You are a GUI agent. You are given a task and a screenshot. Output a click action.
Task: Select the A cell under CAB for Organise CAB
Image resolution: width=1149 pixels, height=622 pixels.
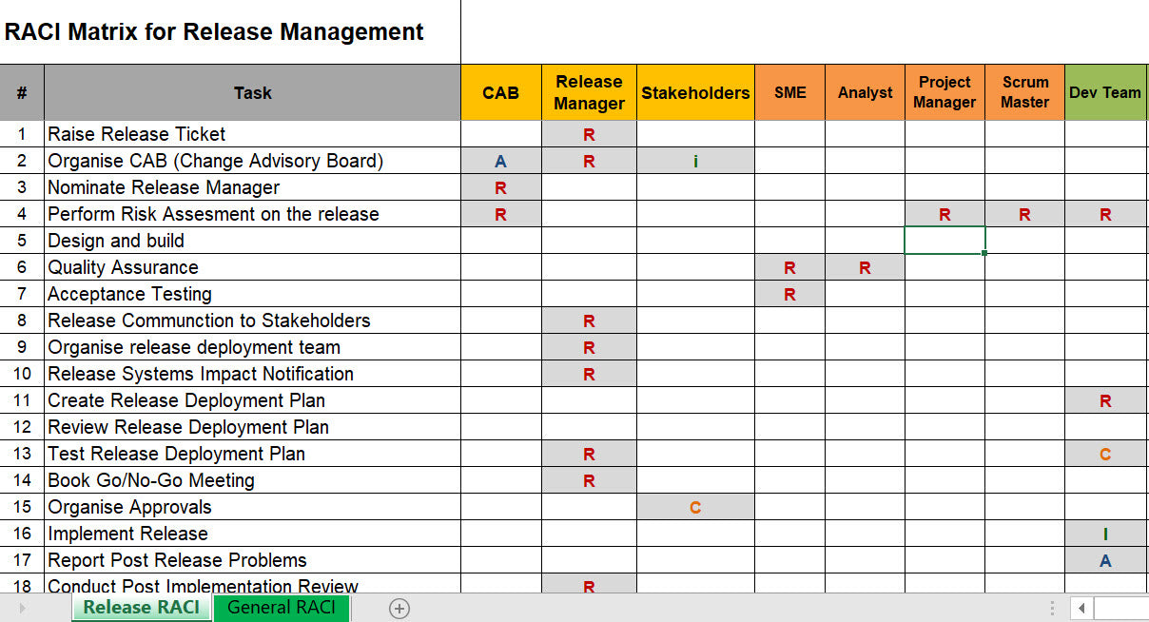(x=500, y=161)
